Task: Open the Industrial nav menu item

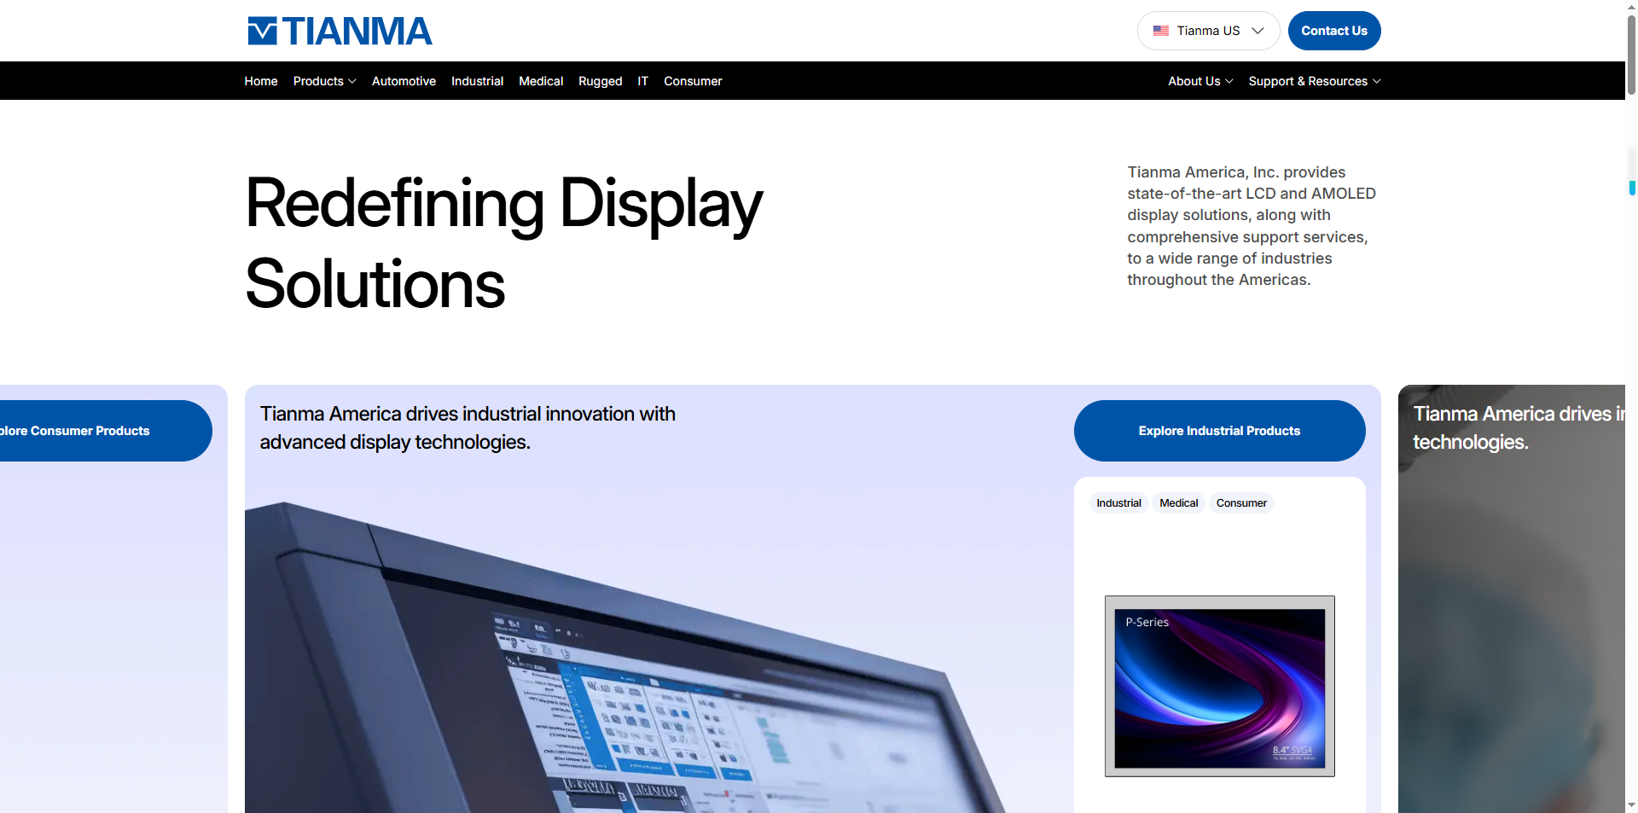Action: (477, 81)
